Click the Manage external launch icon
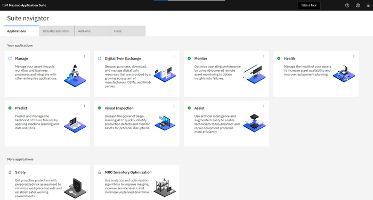 [10, 59]
